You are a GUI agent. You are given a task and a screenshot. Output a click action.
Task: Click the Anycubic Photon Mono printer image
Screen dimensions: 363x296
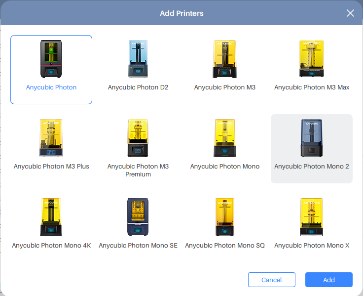click(x=225, y=138)
